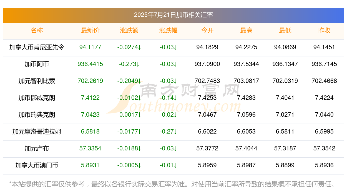This screenshot has height=193, width=347.
Task: Click low value 94.0869
Action: [x=285, y=47]
